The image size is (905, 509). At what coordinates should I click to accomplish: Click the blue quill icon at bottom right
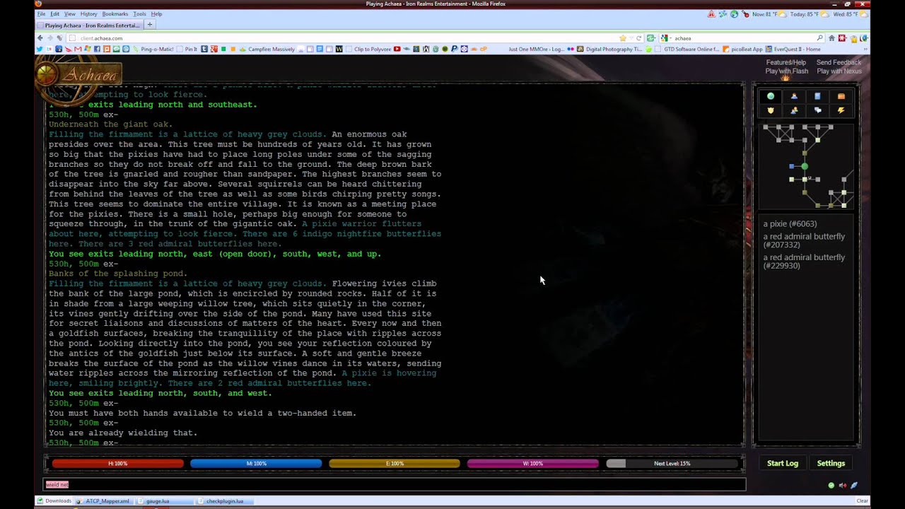(x=854, y=485)
